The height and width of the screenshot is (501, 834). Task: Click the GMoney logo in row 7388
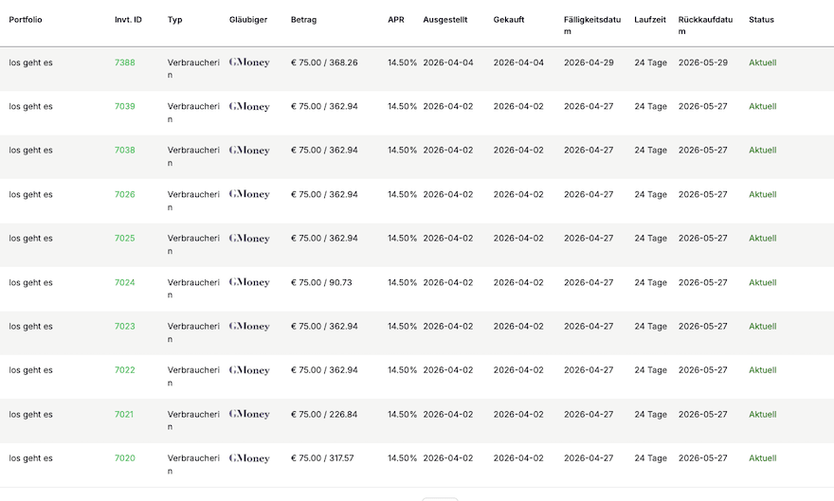point(249,63)
